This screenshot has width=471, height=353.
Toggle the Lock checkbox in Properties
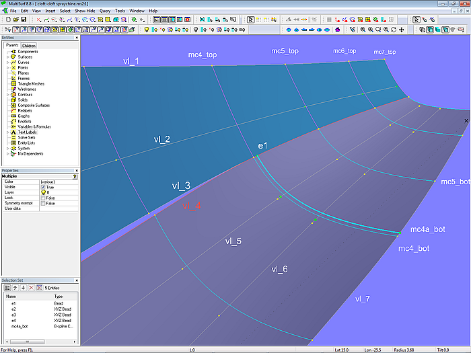point(43,198)
